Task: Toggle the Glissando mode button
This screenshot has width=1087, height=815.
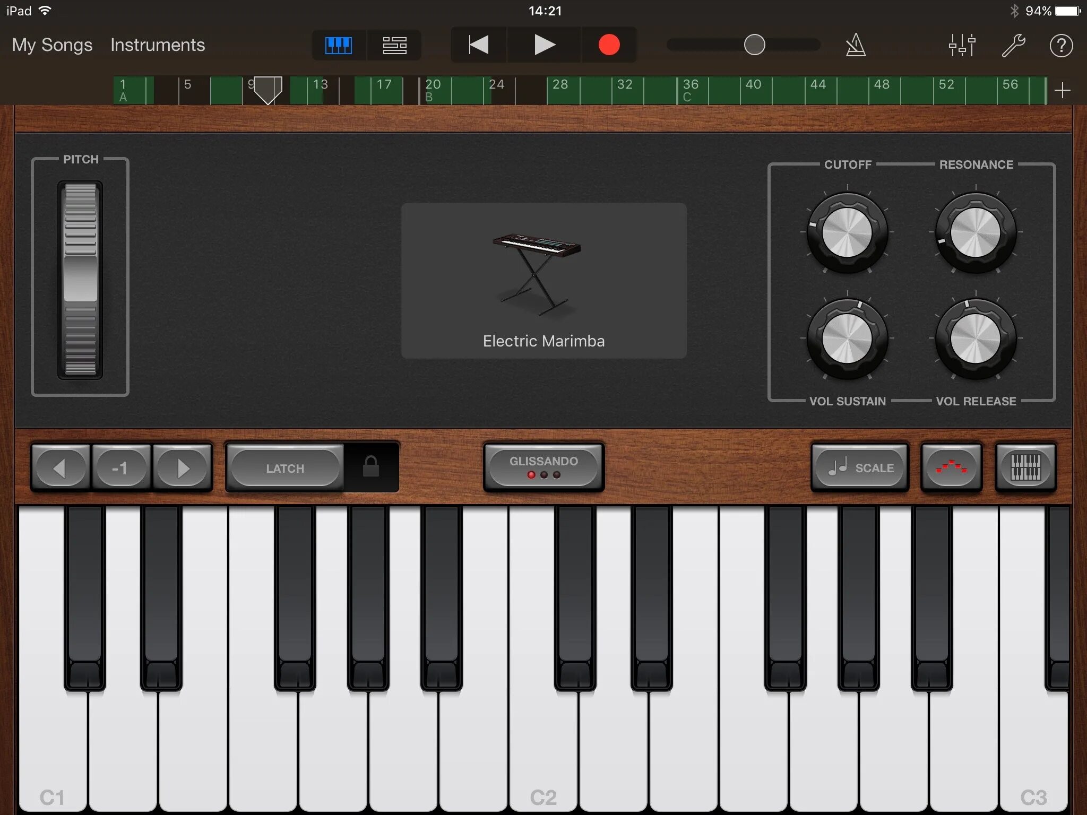Action: click(x=543, y=467)
